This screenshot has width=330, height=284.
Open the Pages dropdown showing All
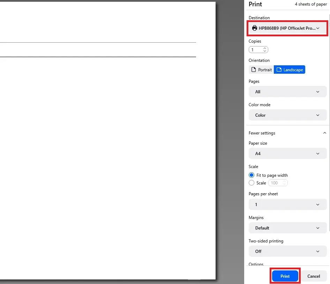287,92
